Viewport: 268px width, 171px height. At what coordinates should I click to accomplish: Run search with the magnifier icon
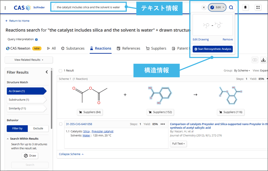pyautogui.click(x=231, y=7)
